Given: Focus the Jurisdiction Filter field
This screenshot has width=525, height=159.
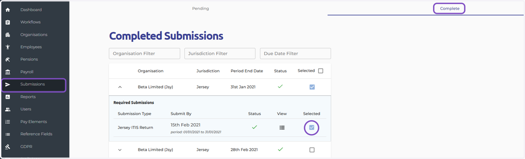Looking at the screenshot, I should (220, 54).
